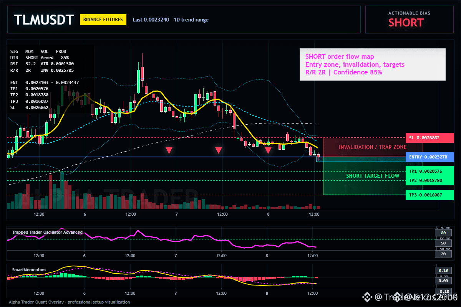Image resolution: width=461 pixels, height=307 pixels.
Task: Click the BINANCE FUTURES yellow badge
Action: (x=103, y=19)
